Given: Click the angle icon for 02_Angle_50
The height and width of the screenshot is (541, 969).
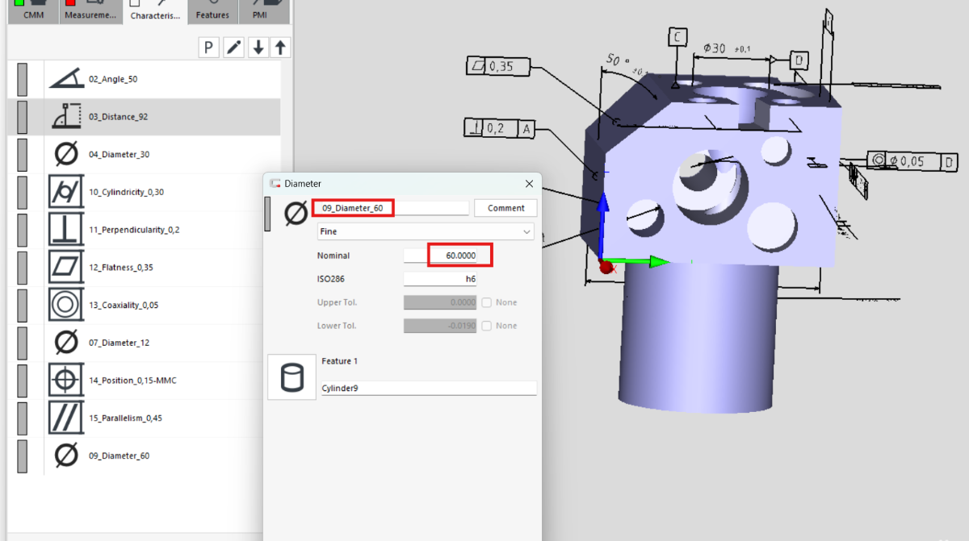Looking at the screenshot, I should tap(66, 79).
